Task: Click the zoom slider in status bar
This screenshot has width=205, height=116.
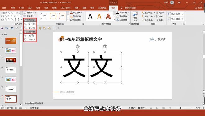Action: tap(181, 108)
